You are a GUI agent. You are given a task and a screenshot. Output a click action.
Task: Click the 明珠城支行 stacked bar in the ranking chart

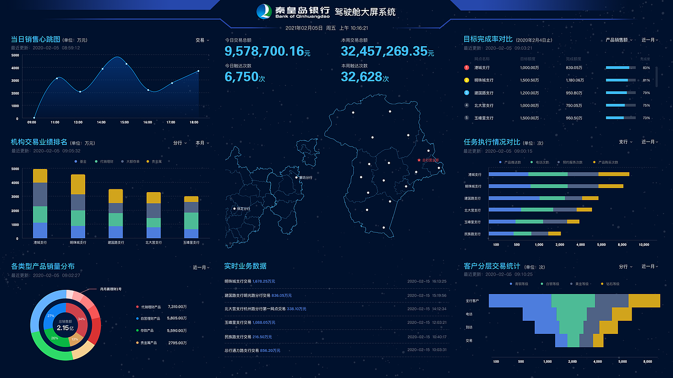click(x=78, y=206)
